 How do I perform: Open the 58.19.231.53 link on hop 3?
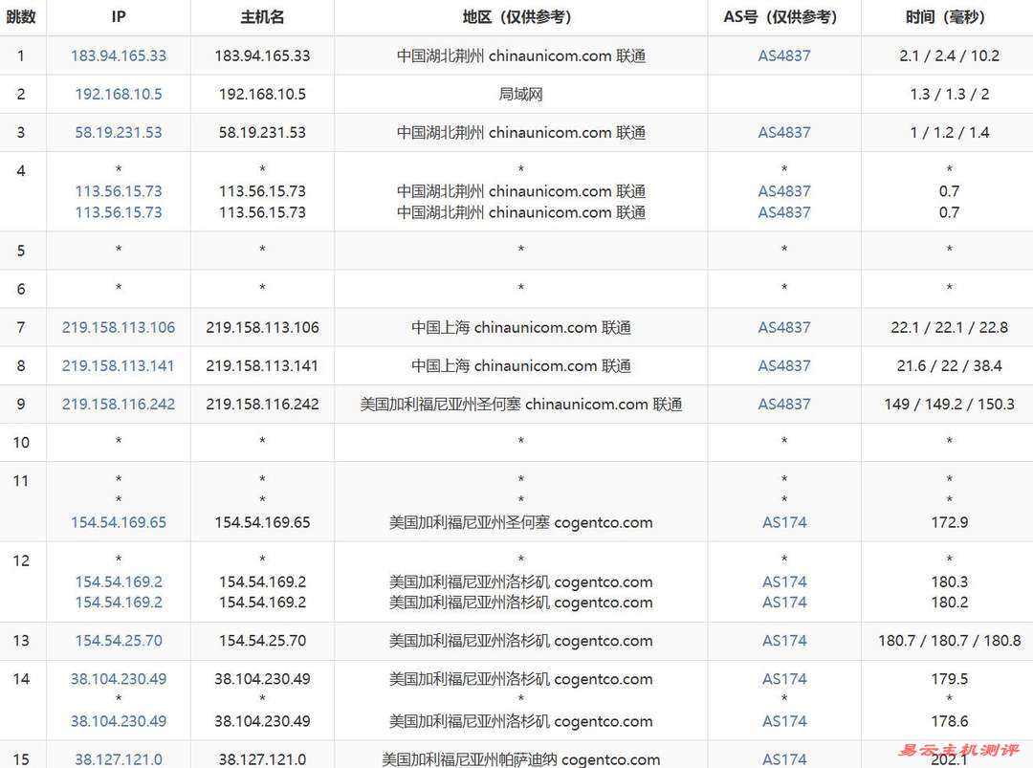pyautogui.click(x=118, y=132)
